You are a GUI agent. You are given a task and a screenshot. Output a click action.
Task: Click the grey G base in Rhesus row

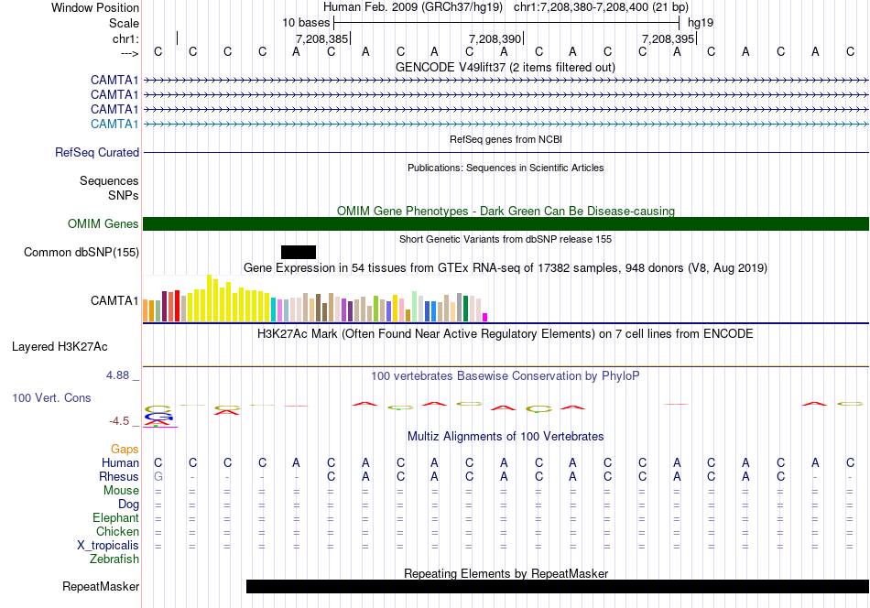(158, 476)
